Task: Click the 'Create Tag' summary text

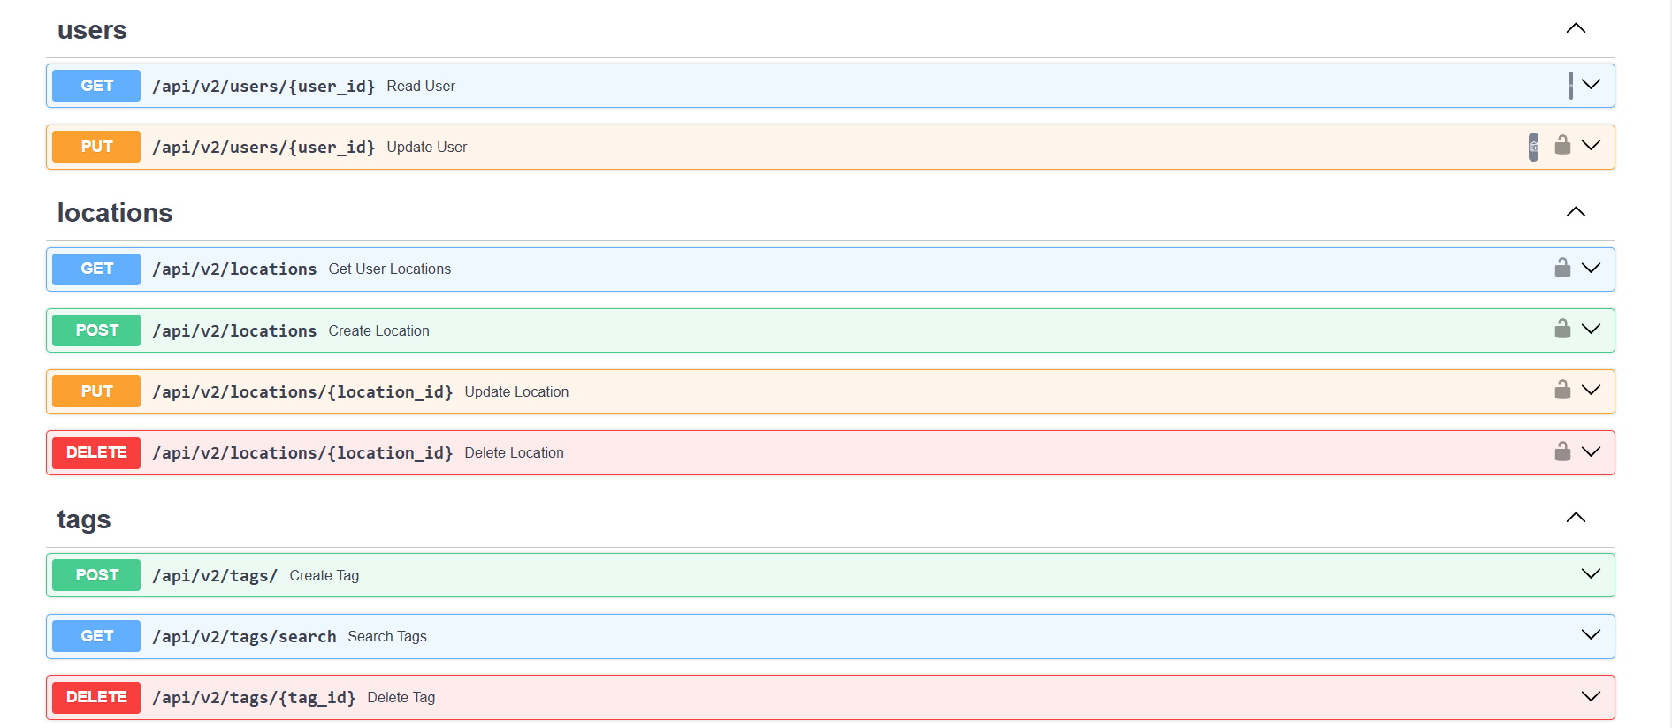Action: click(x=324, y=576)
